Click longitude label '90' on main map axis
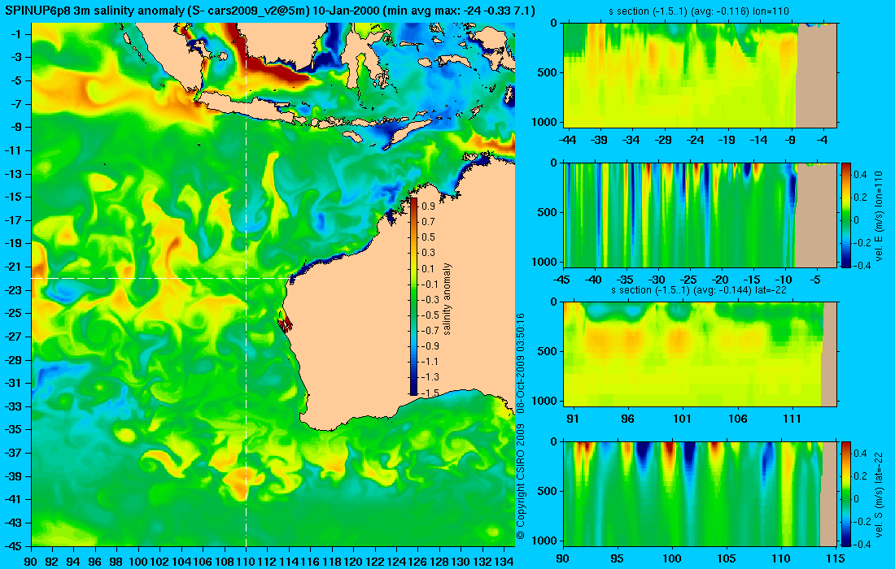The image size is (895, 569). (x=31, y=562)
